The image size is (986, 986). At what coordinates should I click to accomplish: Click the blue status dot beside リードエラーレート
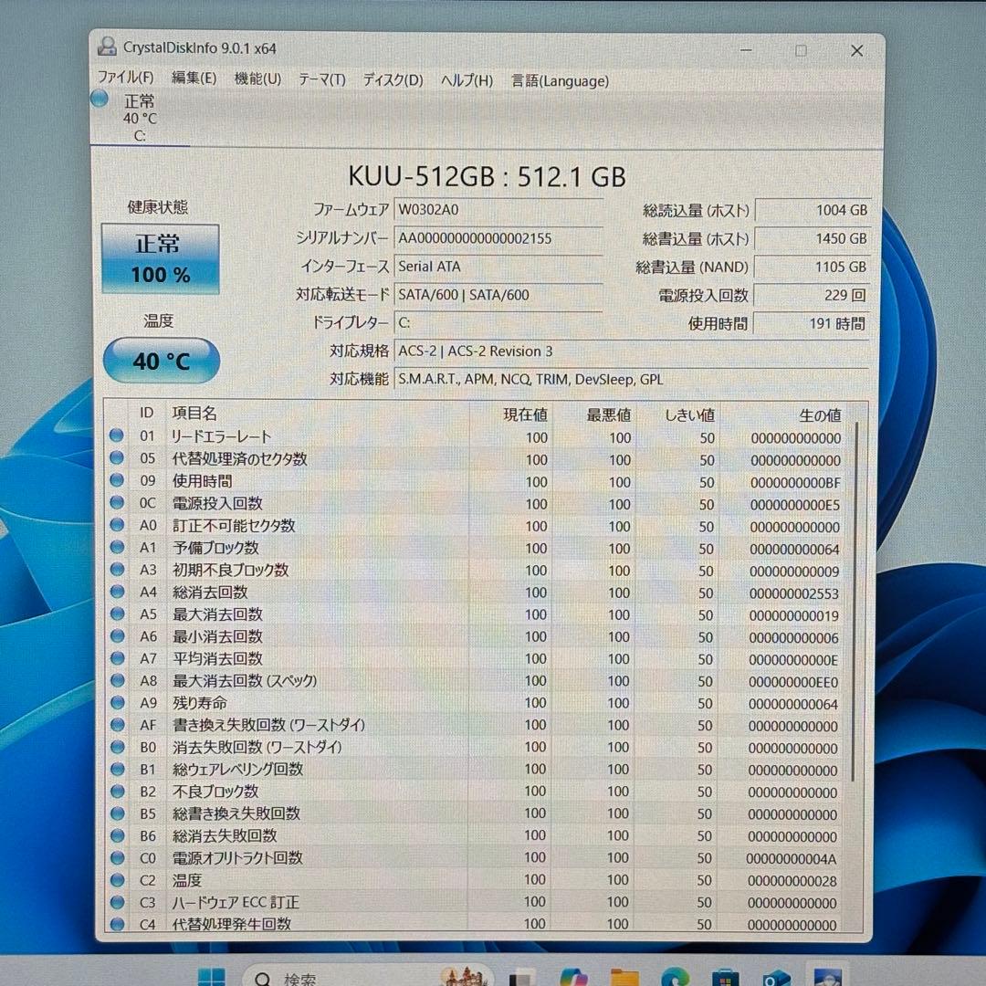(117, 437)
